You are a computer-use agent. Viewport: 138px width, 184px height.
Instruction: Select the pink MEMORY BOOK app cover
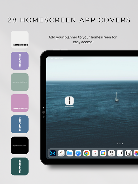[20, 103]
